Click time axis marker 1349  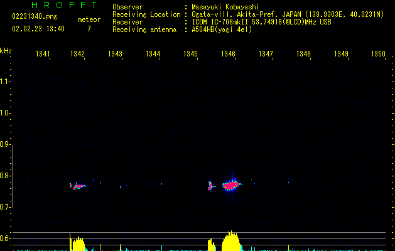tap(341, 54)
